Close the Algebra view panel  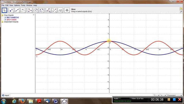(34, 15)
